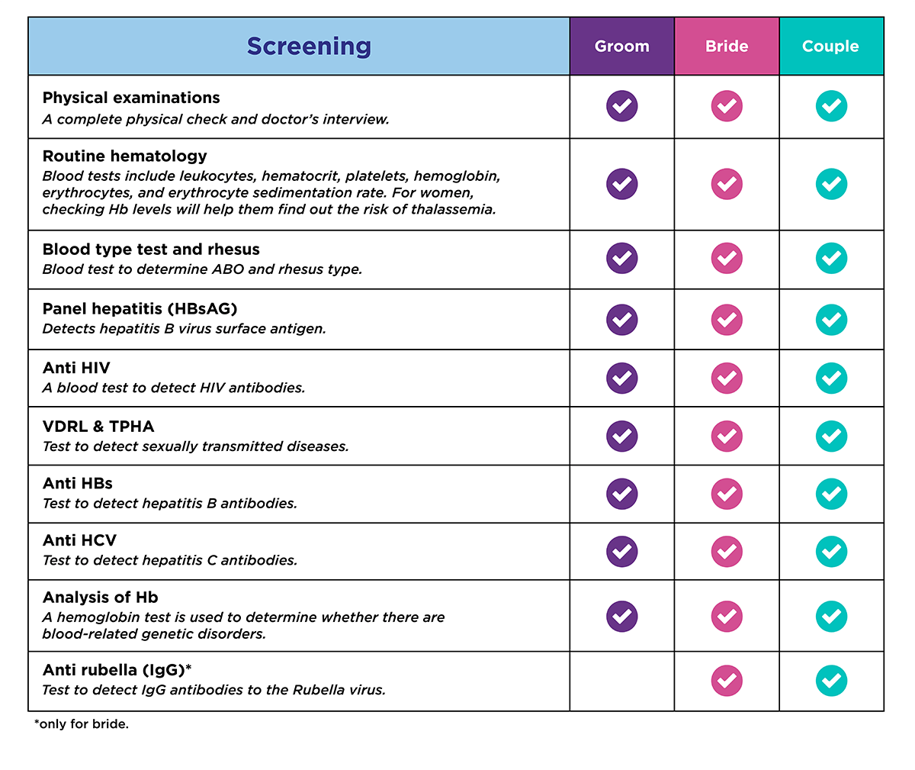Toggle the Groom check for Analysis of Hb
Image resolution: width=915 pixels, height=770 pixels.
[x=621, y=616]
